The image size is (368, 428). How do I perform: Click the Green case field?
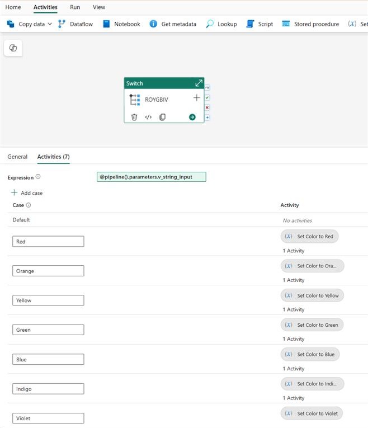pos(48,330)
